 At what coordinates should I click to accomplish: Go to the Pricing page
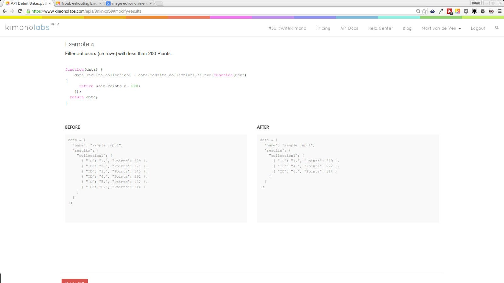323,28
